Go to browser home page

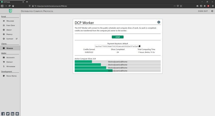[13, 6]
